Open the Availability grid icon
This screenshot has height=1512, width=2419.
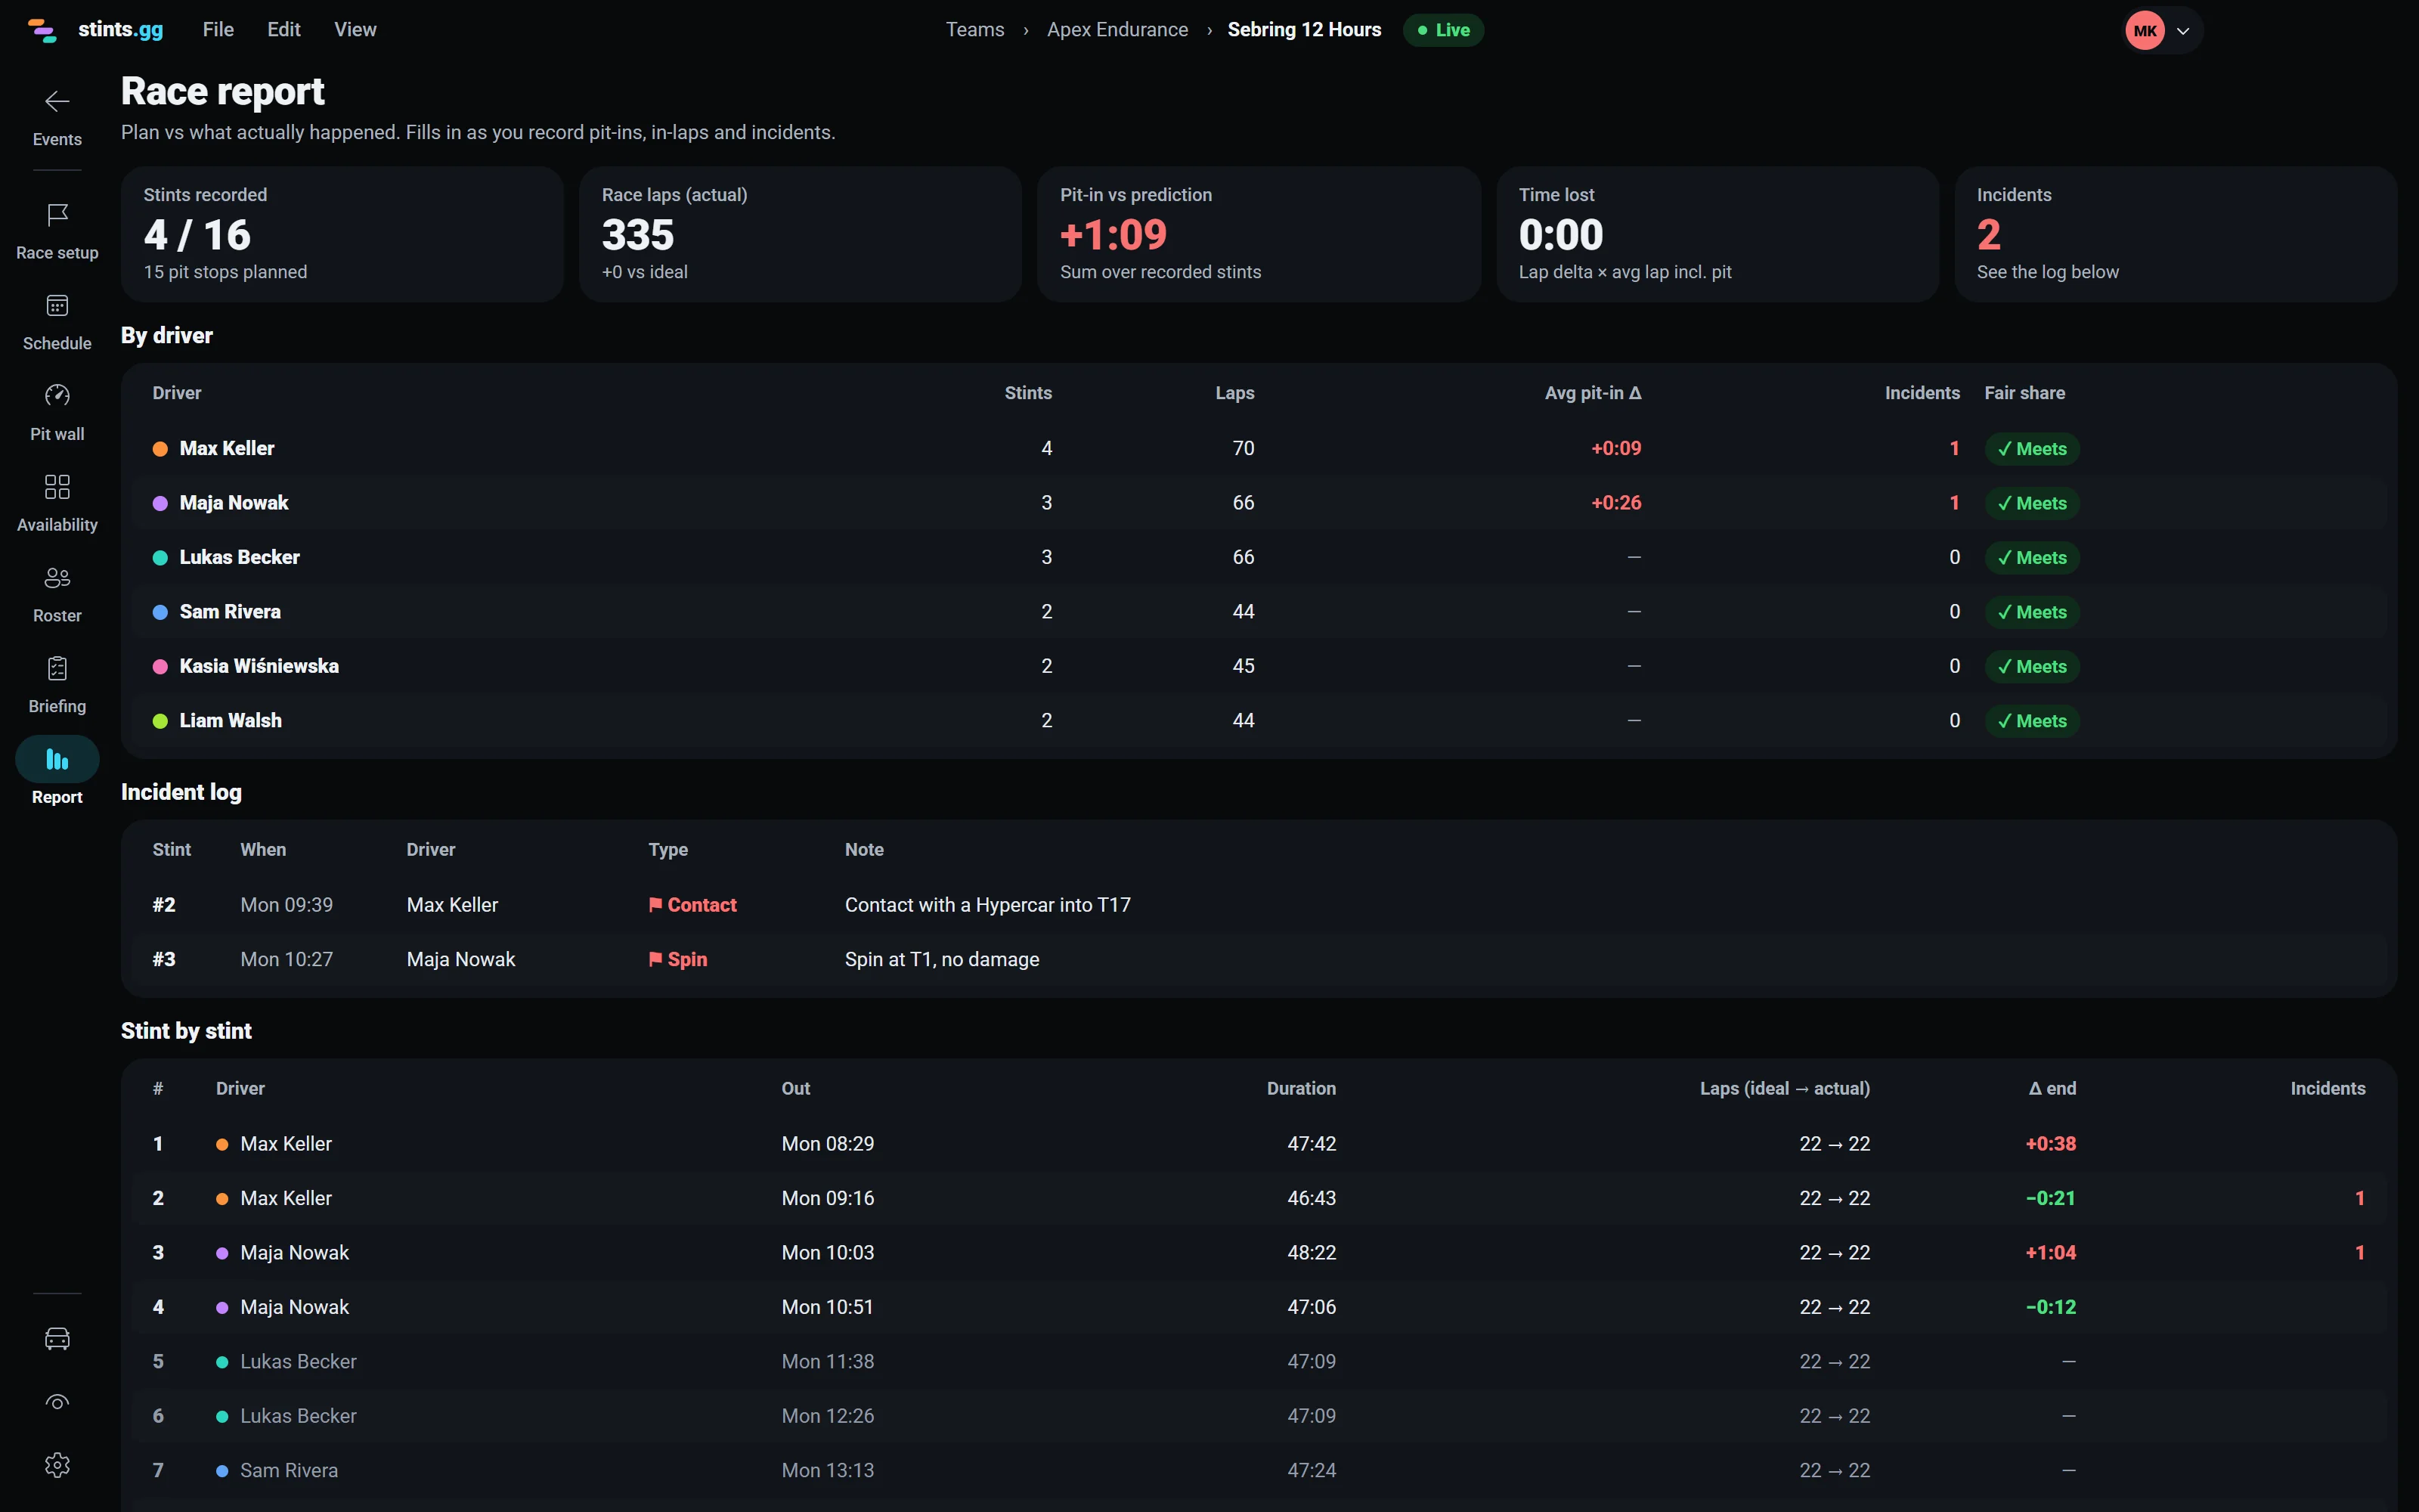(57, 487)
